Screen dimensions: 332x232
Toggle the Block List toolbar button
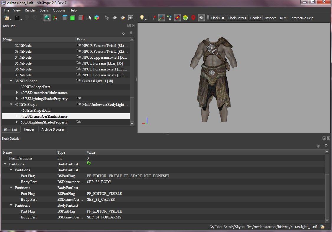click(218, 18)
